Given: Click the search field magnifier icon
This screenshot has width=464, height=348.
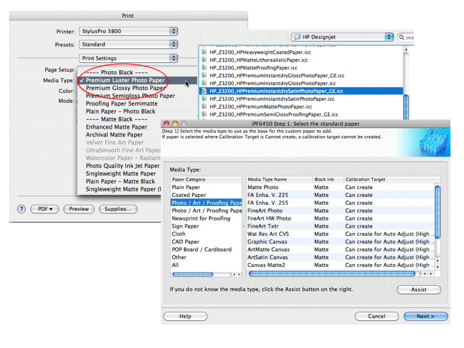Looking at the screenshot, I should coord(402,37).
